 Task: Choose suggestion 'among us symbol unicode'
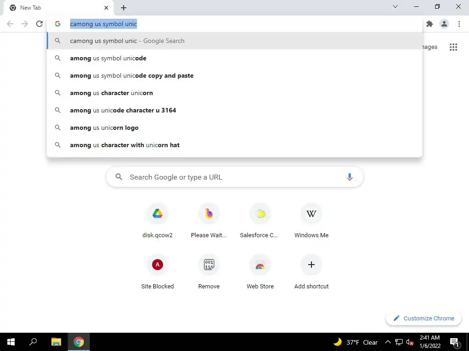(x=234, y=58)
